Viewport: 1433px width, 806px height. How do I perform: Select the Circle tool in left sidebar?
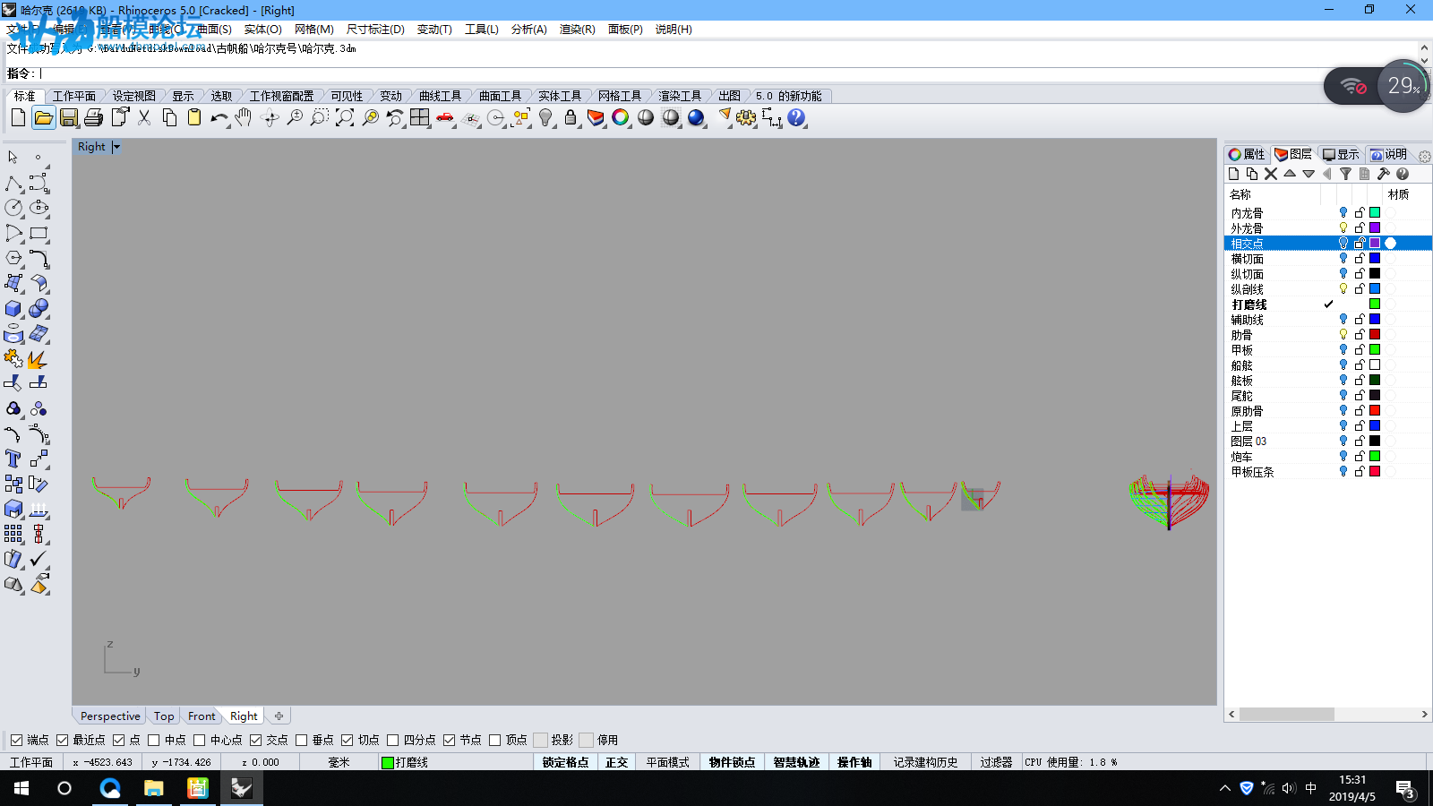(x=13, y=208)
